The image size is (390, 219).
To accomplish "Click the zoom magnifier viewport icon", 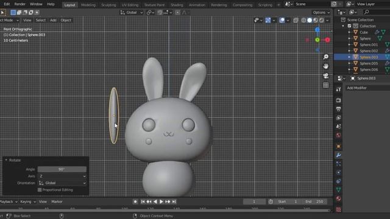I will point(326,57).
